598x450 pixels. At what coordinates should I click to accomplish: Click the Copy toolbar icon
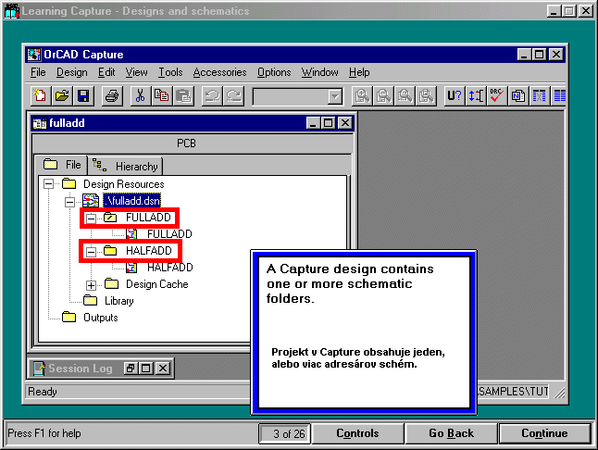point(162,95)
